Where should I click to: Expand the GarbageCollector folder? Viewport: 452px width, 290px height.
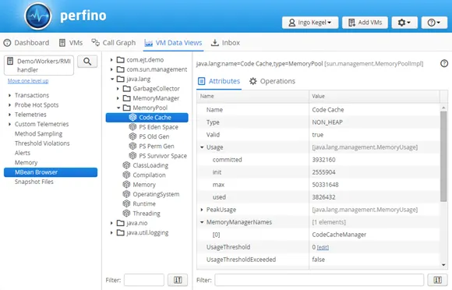coord(118,89)
